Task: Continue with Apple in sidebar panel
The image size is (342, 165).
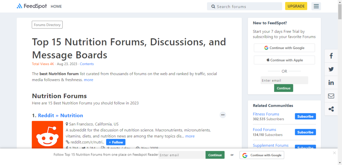Action: click(x=284, y=60)
